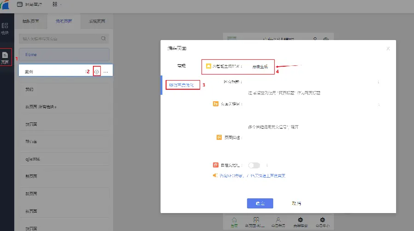Click info icon next to custom address toggle

pos(267,165)
